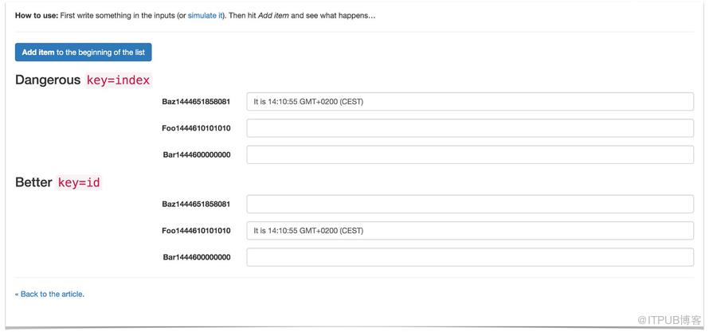Screen dimensions: 709x332
Task: Click the How to use instruction text
Action: pyautogui.click(x=195, y=15)
